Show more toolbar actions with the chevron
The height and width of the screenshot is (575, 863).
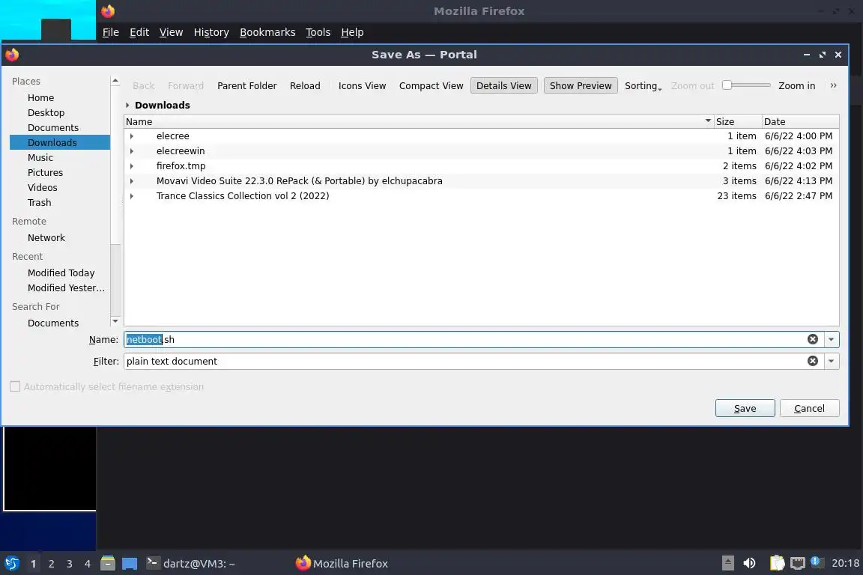click(x=833, y=85)
